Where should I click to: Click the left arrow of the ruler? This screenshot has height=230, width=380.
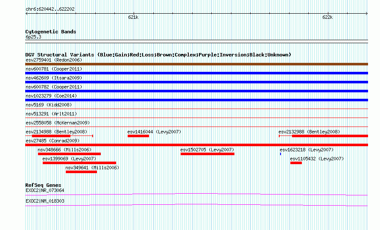point(26,14)
